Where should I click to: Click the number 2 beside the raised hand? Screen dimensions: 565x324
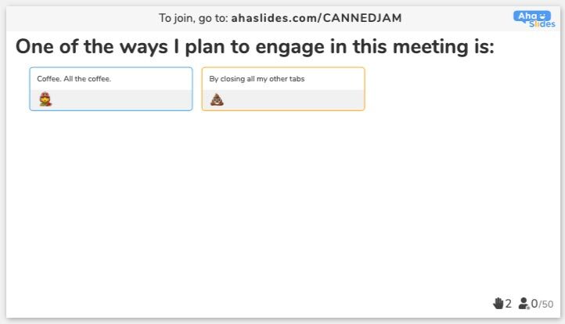coord(508,304)
